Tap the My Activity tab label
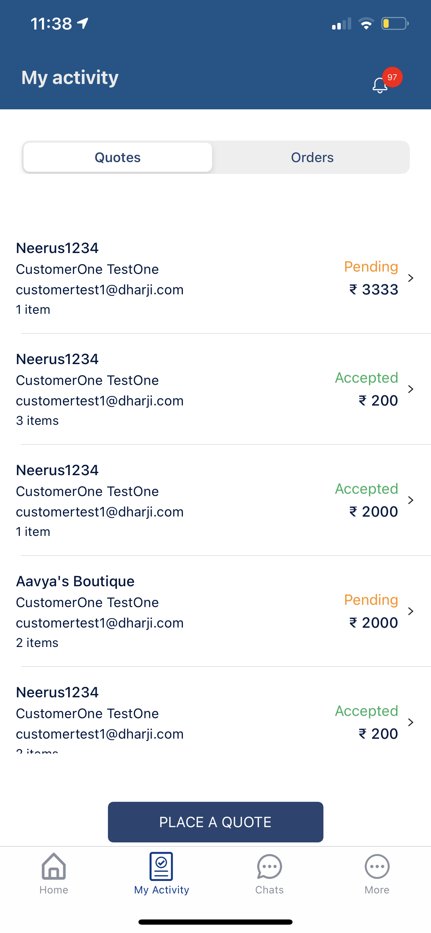The width and height of the screenshot is (431, 933). (161, 890)
